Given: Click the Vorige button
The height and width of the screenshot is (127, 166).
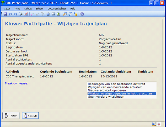Looking at the screenshot, I should (x=11, y=116).
